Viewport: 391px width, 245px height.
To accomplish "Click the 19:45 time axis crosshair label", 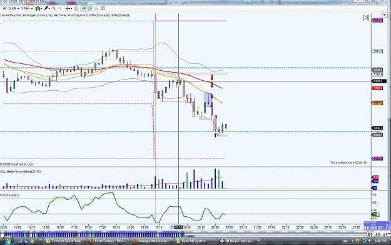I will pyautogui.click(x=178, y=227).
